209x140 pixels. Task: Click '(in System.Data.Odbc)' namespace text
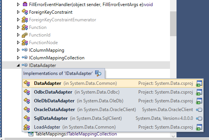[x=97, y=92]
